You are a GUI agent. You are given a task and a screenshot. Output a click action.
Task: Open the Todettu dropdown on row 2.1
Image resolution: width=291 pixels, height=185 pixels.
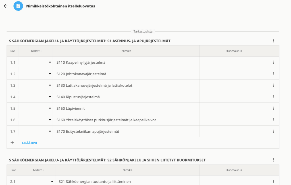click(x=52, y=181)
